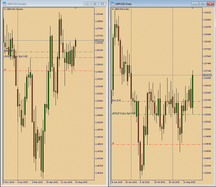Screen dimensions: 216x187
Task: Click the '1 Mar 2015' date on Weekly timeline
Action: pyautogui.click(x=37, y=182)
